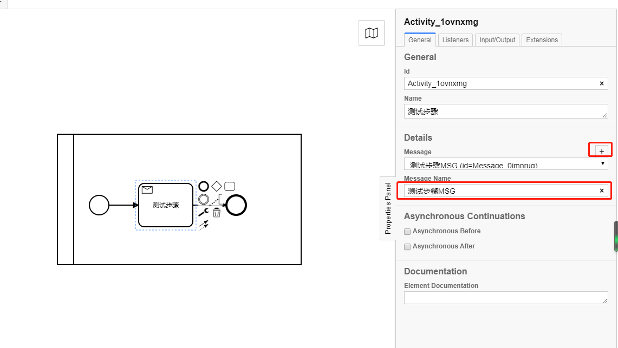Image resolution: width=618 pixels, height=348 pixels.
Task: Open the Listeners tab
Action: pos(455,40)
